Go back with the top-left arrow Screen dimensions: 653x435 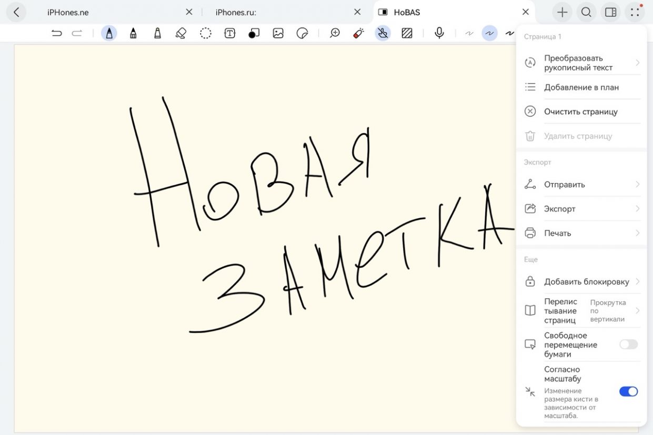coord(16,12)
